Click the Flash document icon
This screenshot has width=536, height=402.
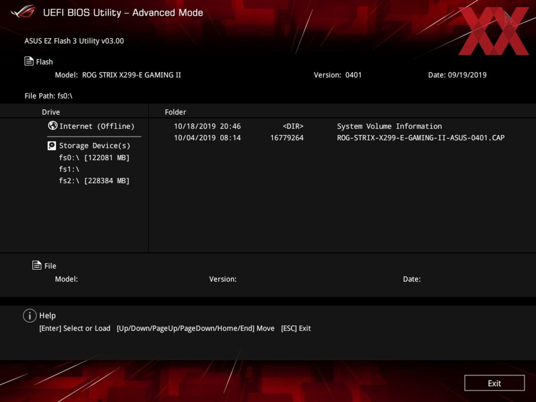click(29, 61)
